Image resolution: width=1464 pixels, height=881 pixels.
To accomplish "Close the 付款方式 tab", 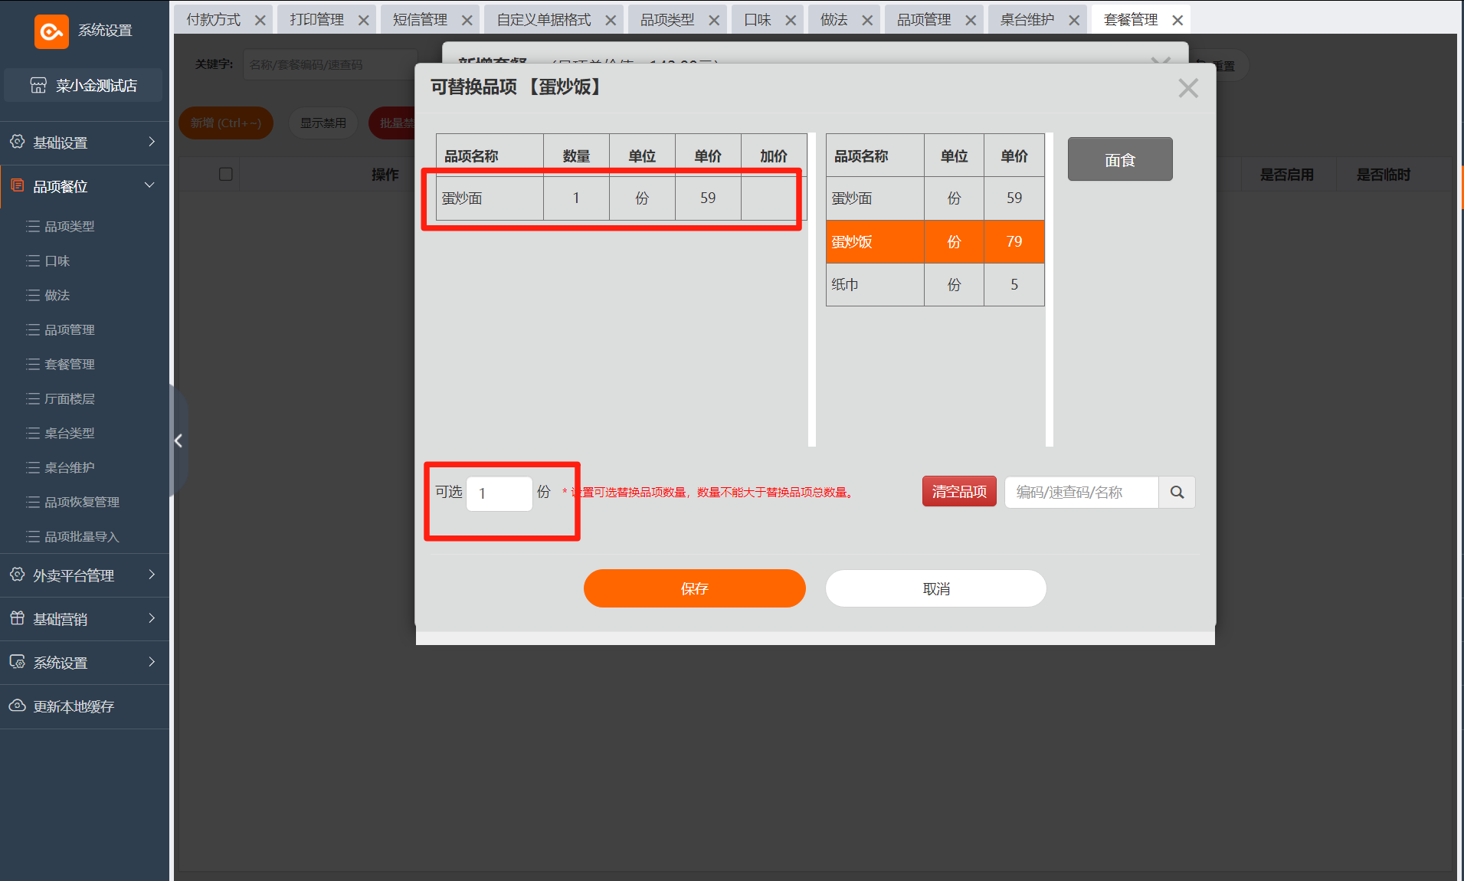I will pos(260,20).
